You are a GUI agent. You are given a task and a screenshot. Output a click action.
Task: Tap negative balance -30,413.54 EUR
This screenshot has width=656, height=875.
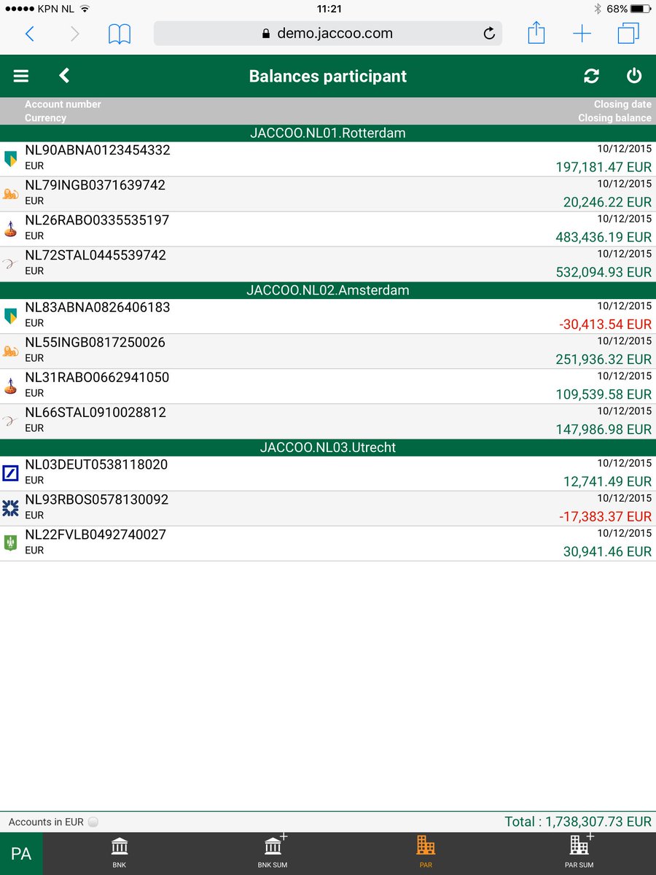pyautogui.click(x=606, y=324)
